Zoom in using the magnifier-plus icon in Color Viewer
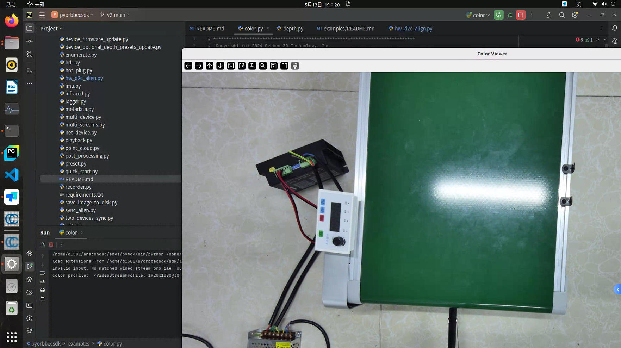The height and width of the screenshot is (348, 621). (252, 66)
